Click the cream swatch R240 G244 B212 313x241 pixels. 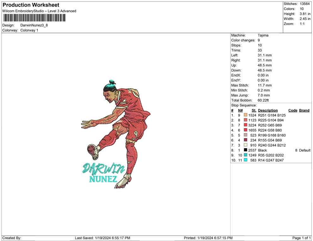click(x=246, y=145)
